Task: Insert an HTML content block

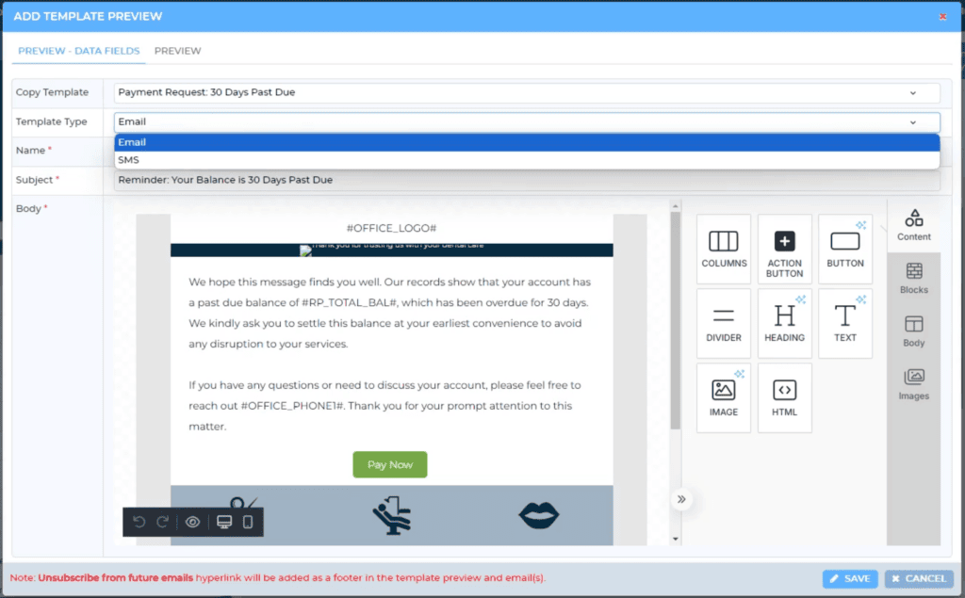Action: pos(784,397)
